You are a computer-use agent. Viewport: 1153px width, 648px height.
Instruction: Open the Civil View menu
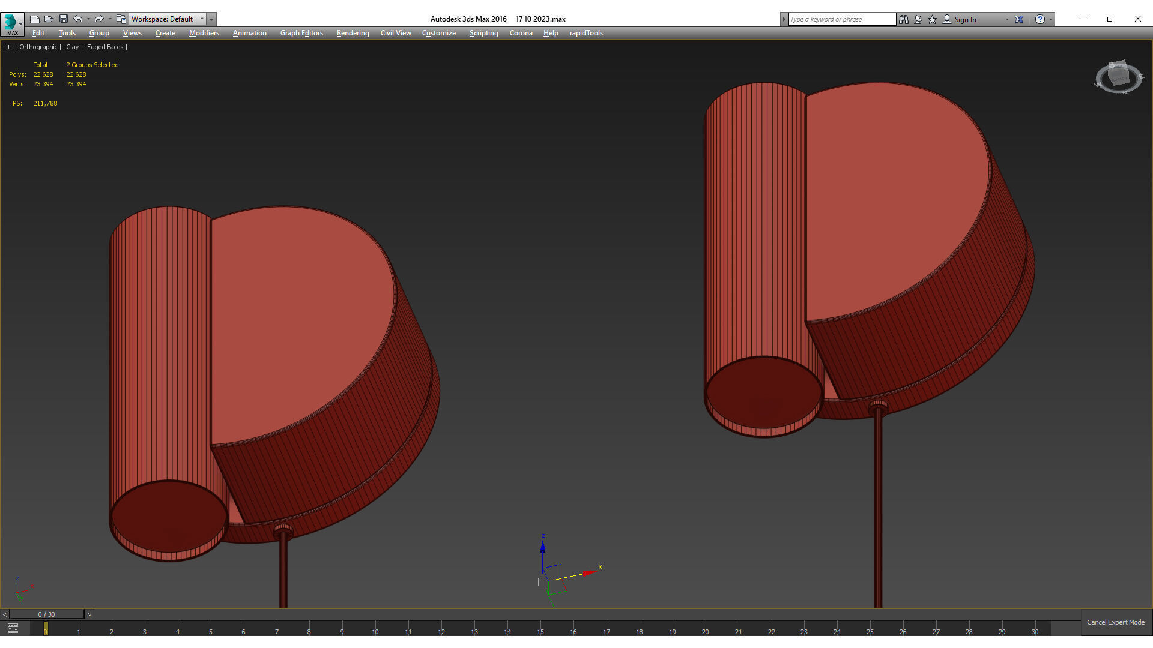point(396,33)
